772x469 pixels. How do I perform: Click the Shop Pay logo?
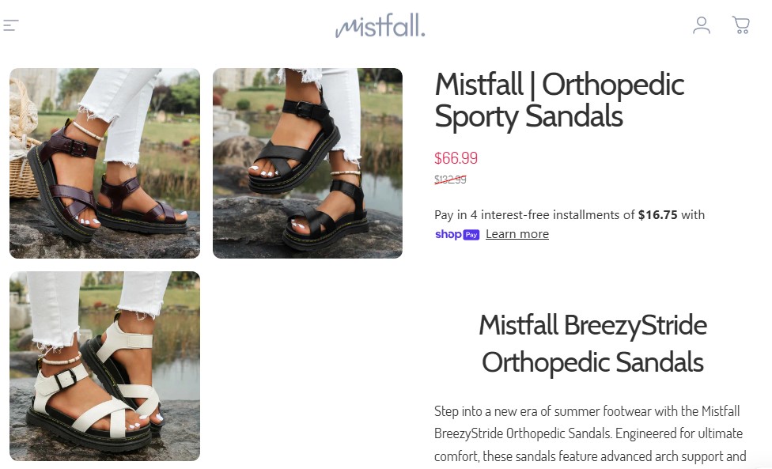pyautogui.click(x=457, y=234)
